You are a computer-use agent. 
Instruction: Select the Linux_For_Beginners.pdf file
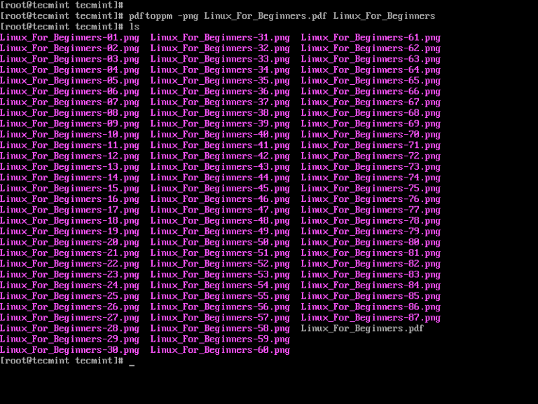point(362,328)
